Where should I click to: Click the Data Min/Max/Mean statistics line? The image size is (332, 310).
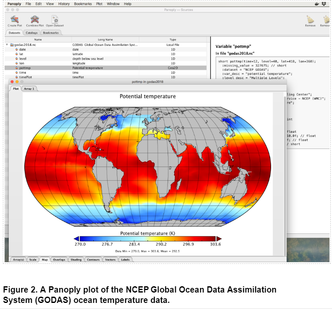(x=147, y=251)
